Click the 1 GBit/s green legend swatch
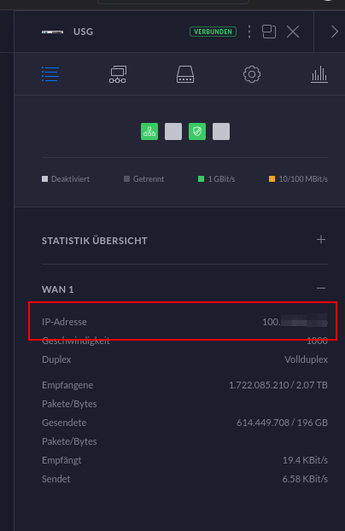 [x=201, y=178]
